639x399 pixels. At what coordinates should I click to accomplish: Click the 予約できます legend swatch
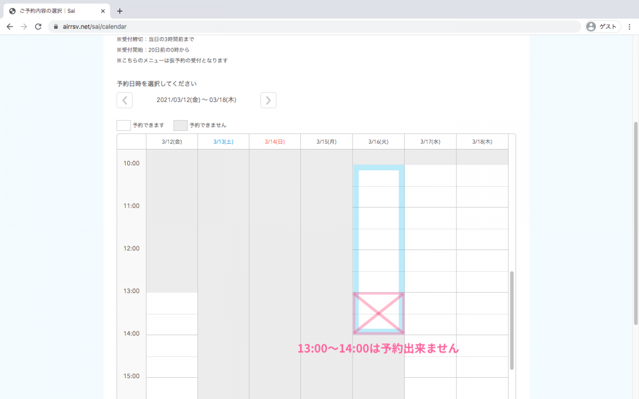click(124, 125)
